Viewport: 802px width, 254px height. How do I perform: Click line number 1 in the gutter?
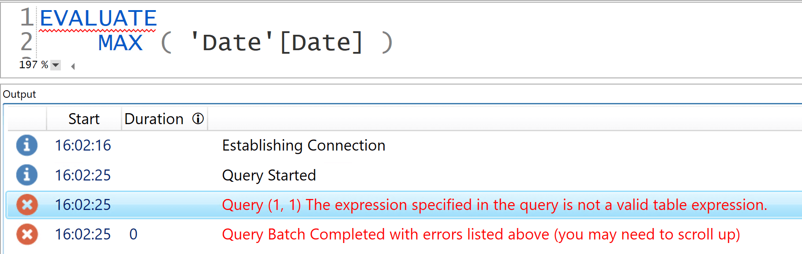[27, 18]
